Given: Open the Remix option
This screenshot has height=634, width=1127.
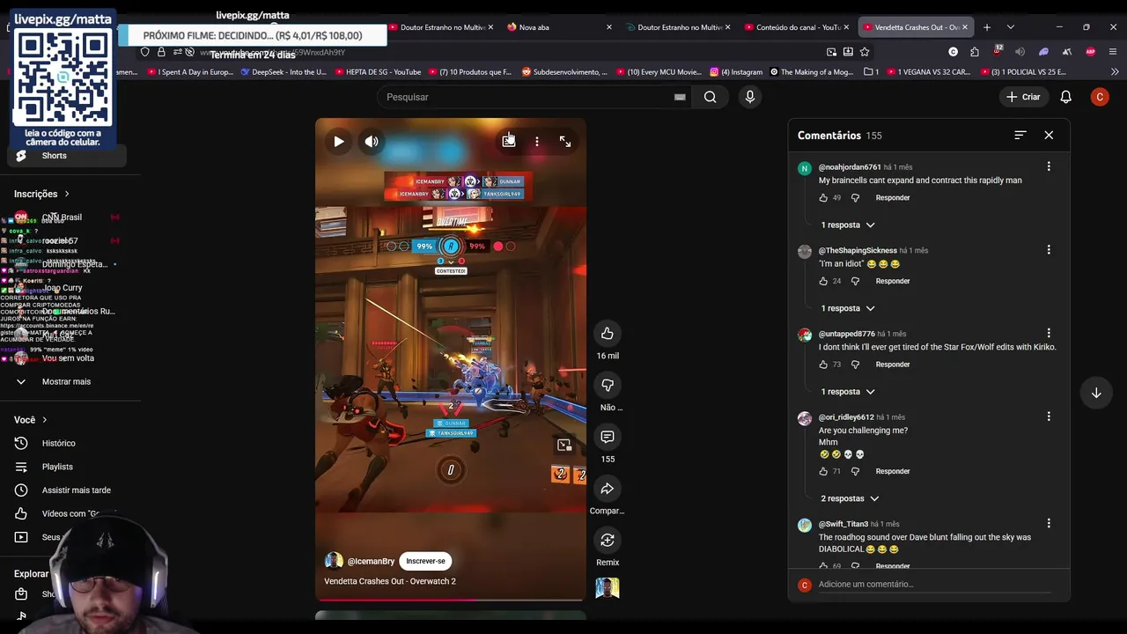Looking at the screenshot, I should click(x=608, y=540).
